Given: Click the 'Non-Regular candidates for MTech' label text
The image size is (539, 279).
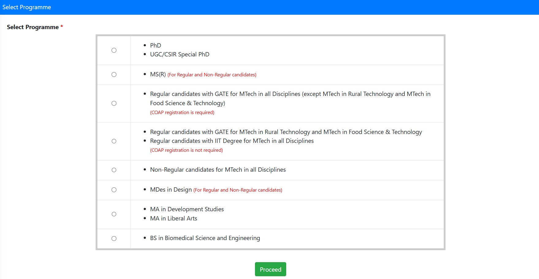Looking at the screenshot, I should pos(218,170).
